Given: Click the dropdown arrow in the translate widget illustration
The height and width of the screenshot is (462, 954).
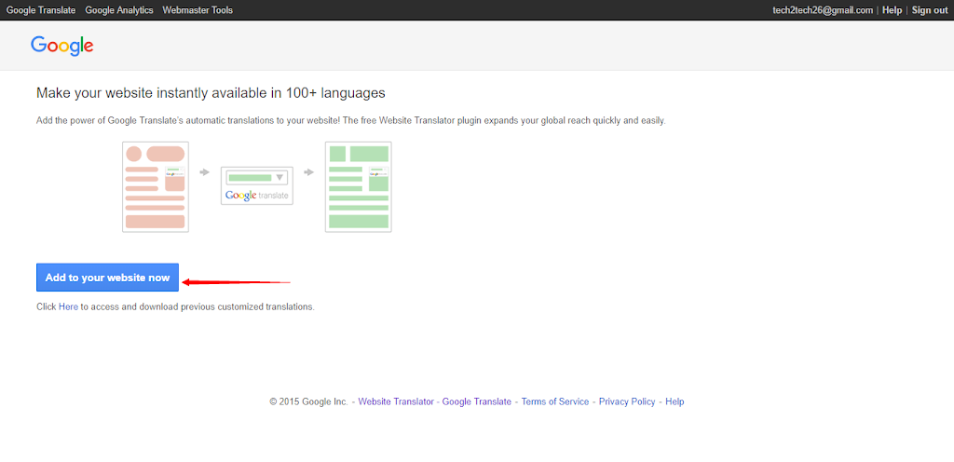Looking at the screenshot, I should [279, 177].
